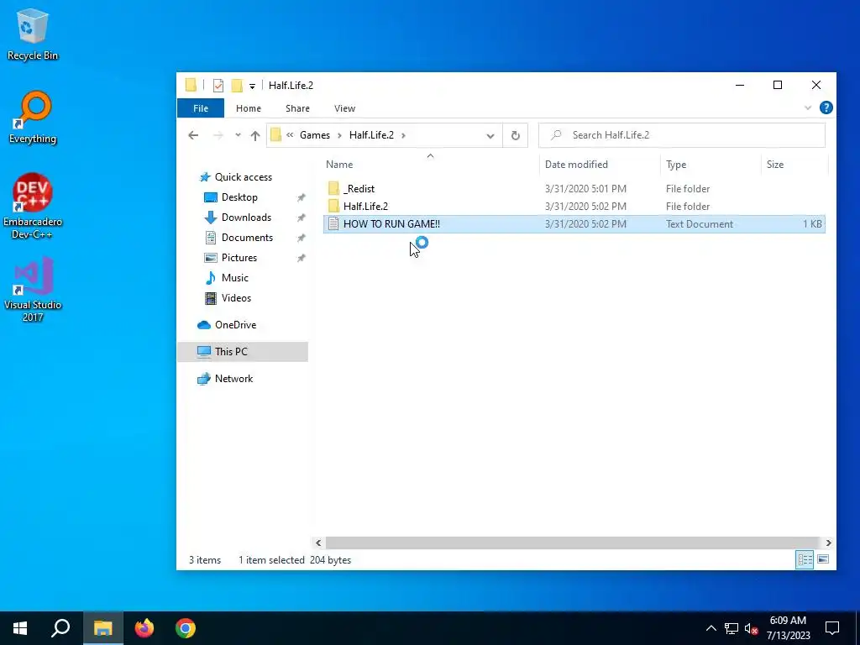860x645 pixels.
Task: Launch Firefox from the taskbar
Action: pyautogui.click(x=144, y=628)
